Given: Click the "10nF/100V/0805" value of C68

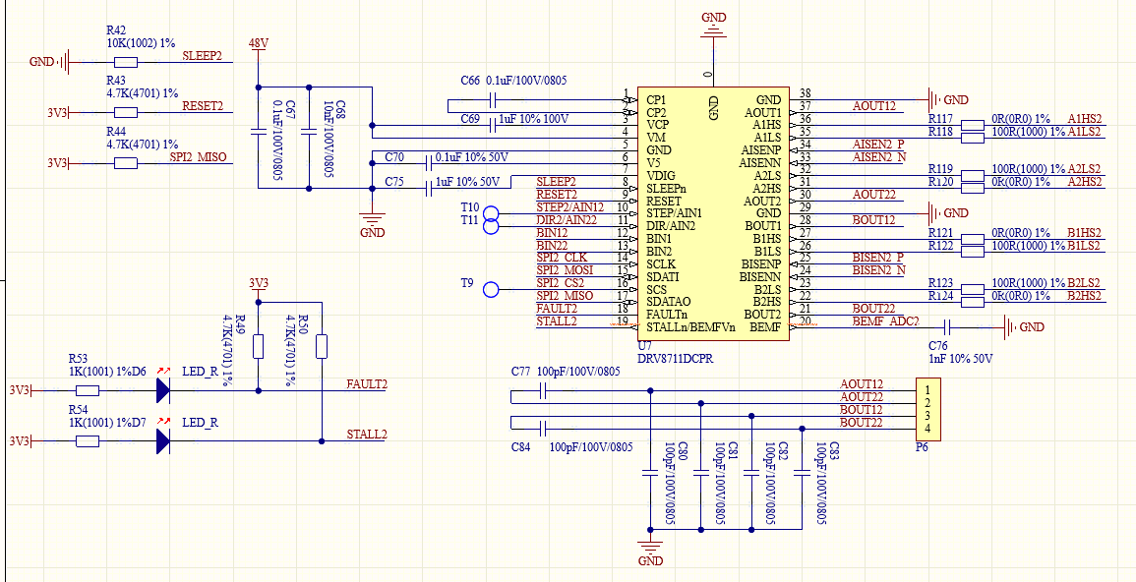Looking at the screenshot, I should point(328,139).
